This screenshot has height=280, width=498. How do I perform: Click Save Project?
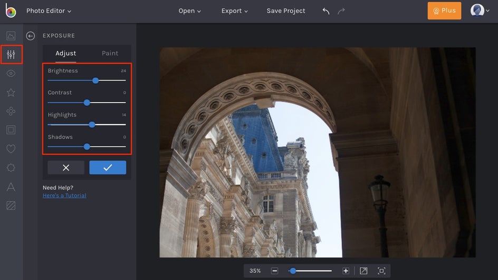(286, 11)
